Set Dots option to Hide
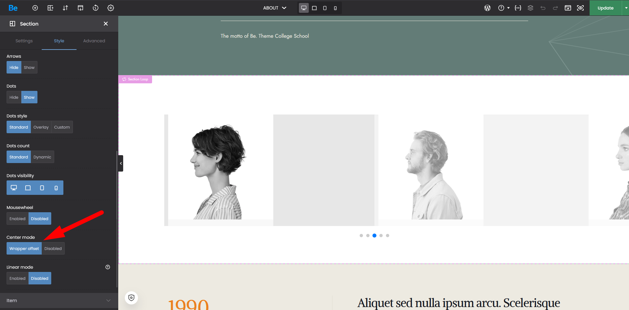629x310 pixels. pyautogui.click(x=14, y=97)
